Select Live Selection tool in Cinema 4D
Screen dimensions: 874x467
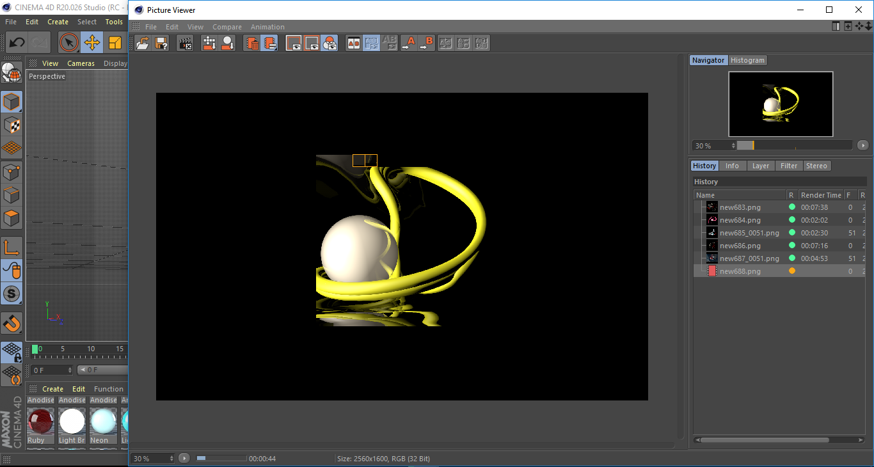69,43
